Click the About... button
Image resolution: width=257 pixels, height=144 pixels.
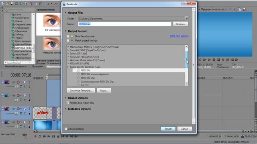coord(104,90)
